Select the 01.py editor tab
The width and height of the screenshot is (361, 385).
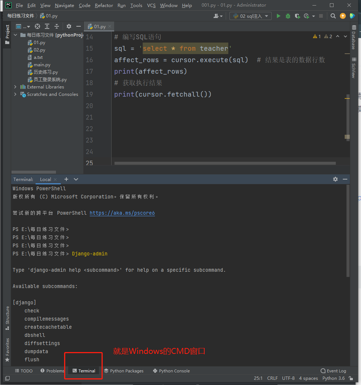coord(99,27)
